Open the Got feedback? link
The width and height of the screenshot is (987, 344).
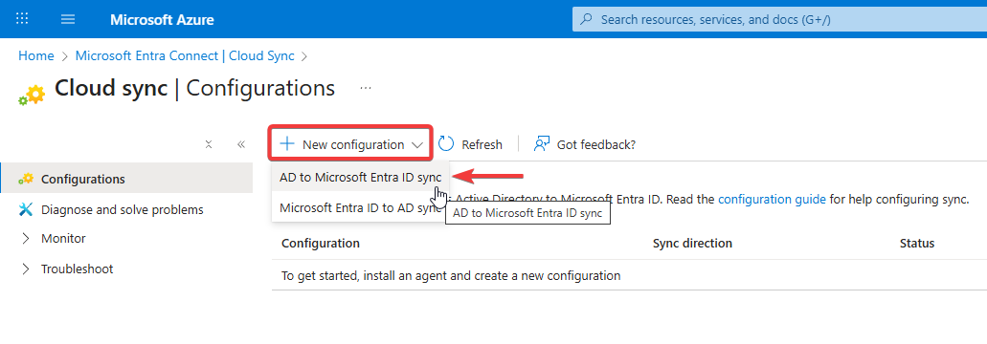click(585, 144)
